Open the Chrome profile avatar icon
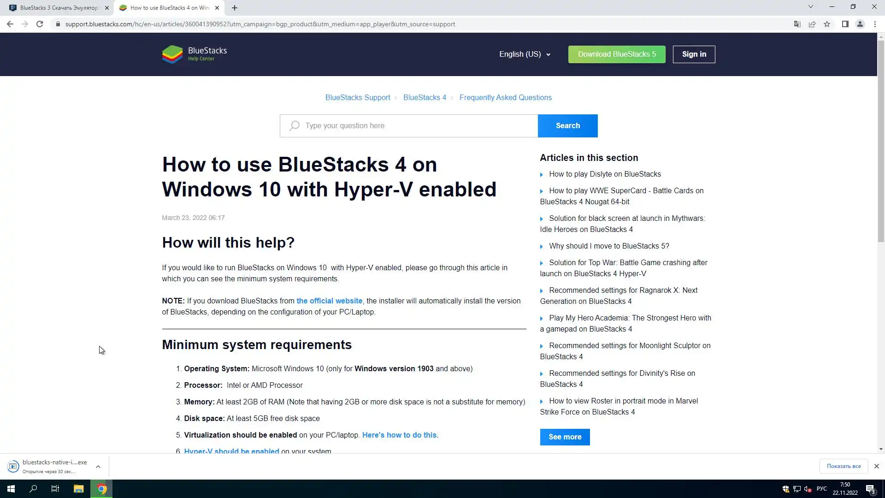Viewport: 885px width, 498px height. coord(860,24)
